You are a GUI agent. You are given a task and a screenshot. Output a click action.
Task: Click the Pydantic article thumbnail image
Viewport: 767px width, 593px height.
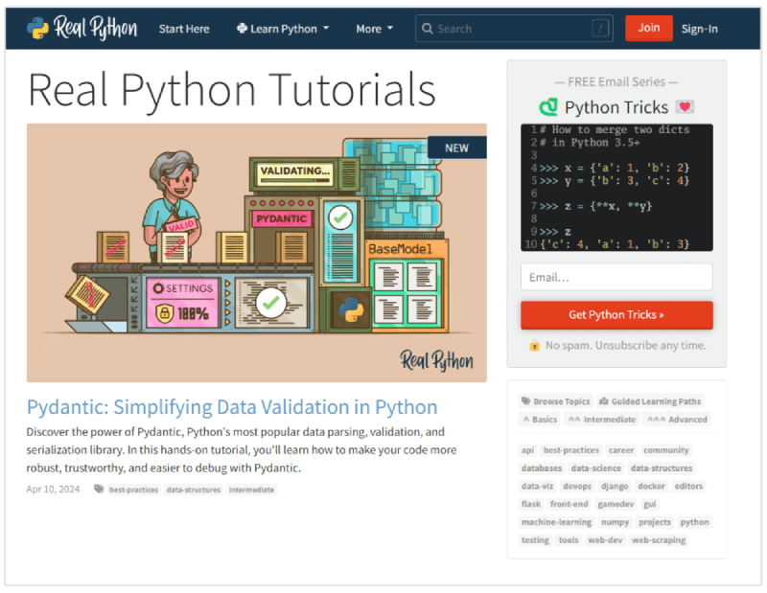click(256, 253)
